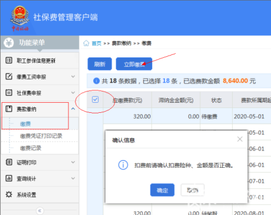Click the 缴费工资申报 edit icon
271x215 pixels.
pyautogui.click(x=9, y=76)
